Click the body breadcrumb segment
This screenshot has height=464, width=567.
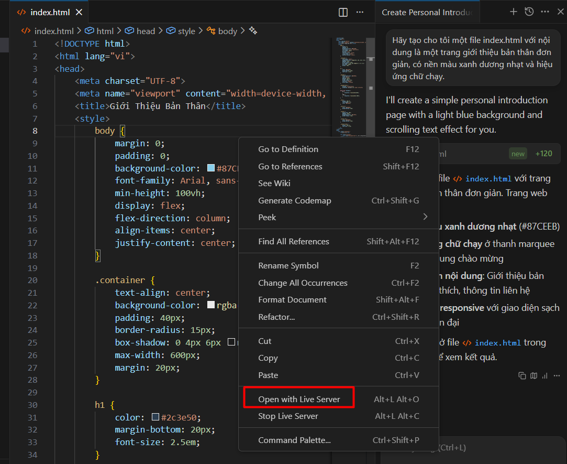(x=227, y=31)
